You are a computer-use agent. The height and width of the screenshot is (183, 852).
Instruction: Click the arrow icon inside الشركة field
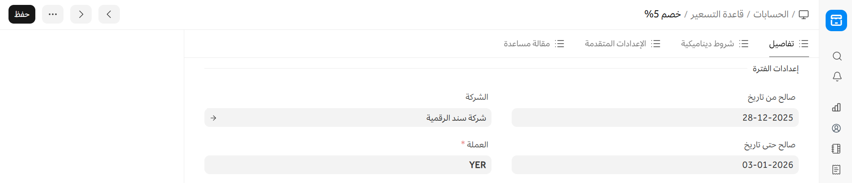[213, 118]
